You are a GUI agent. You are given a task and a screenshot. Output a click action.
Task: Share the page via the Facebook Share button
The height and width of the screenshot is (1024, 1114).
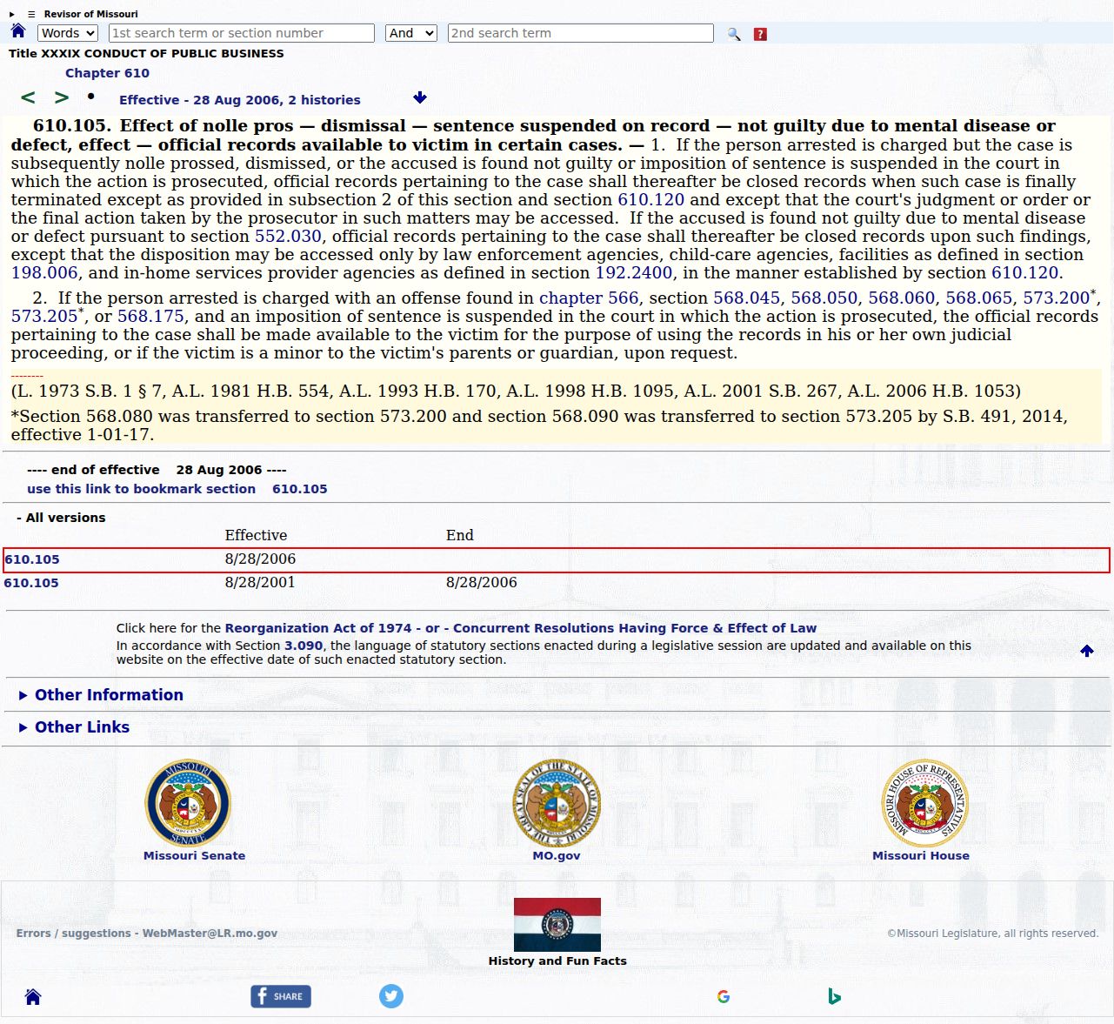pos(281,996)
